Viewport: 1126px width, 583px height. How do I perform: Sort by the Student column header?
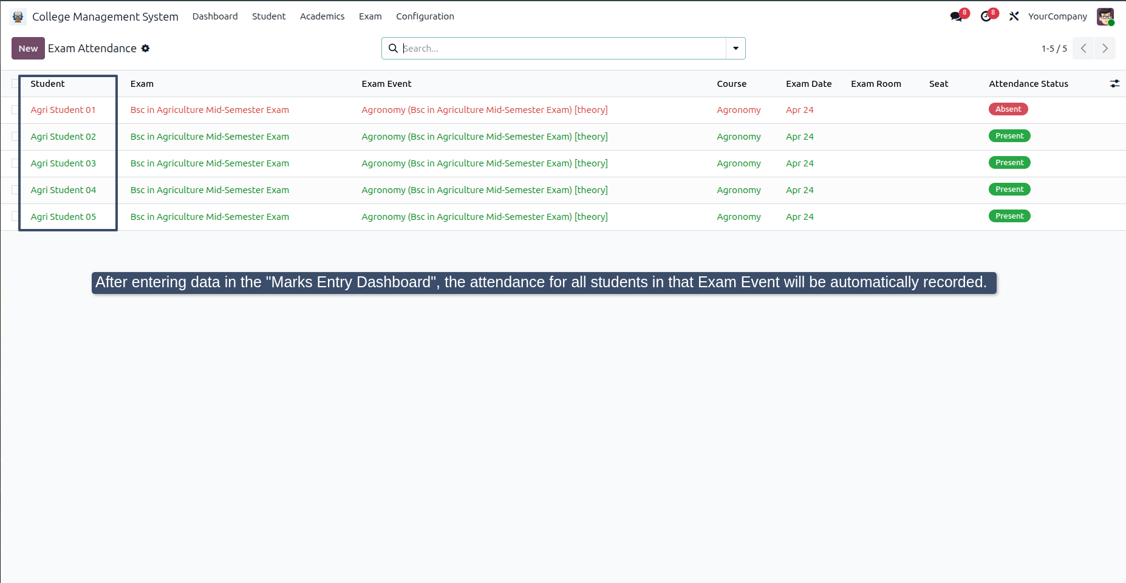point(47,84)
